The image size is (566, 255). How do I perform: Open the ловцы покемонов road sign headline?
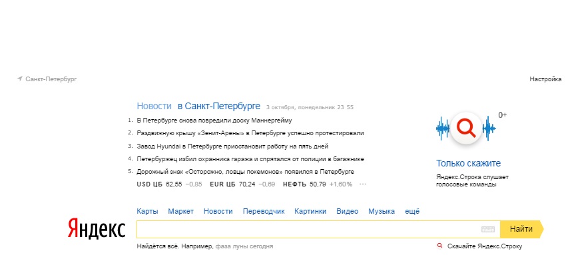coord(246,172)
